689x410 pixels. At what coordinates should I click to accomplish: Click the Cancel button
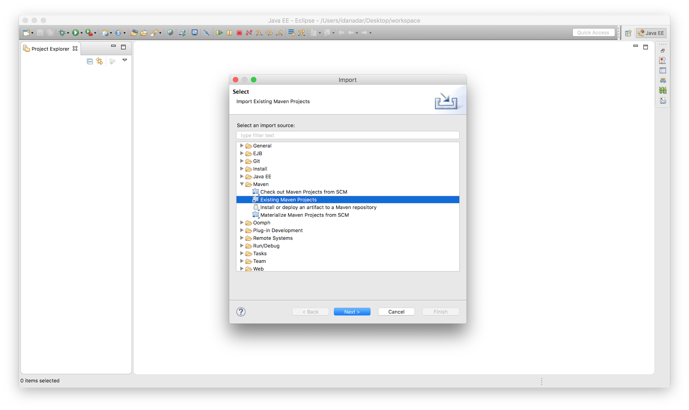point(396,311)
